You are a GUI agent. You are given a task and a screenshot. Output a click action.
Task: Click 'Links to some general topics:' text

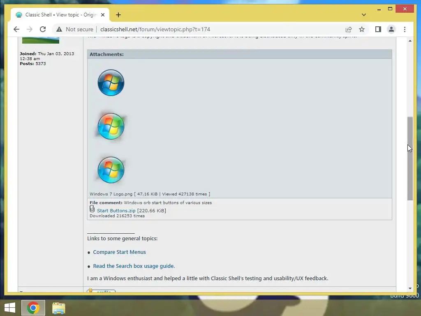point(123,238)
